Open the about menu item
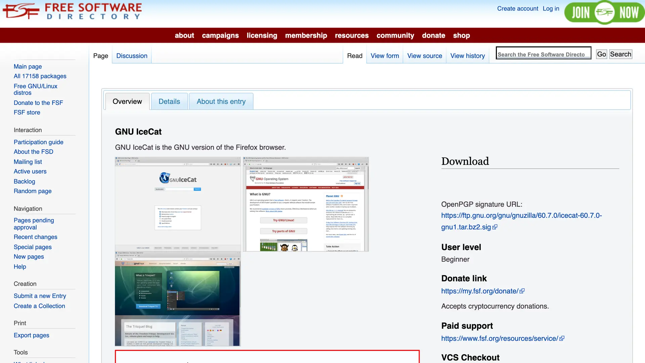 (184, 35)
